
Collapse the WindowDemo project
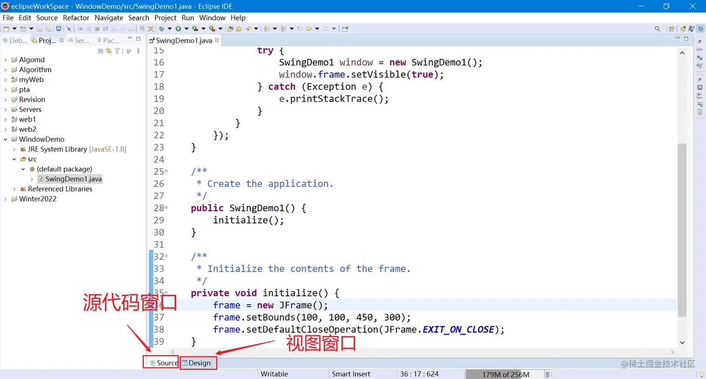pyautogui.click(x=6, y=139)
